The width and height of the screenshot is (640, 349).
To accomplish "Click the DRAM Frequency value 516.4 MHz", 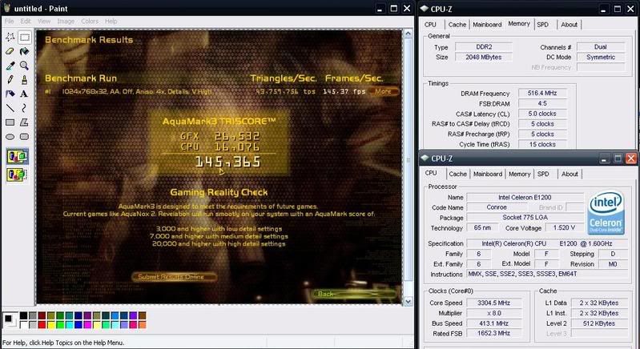I will tap(542, 94).
